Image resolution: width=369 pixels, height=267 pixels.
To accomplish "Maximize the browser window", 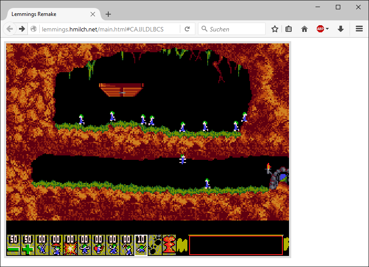I will click(x=338, y=7).
